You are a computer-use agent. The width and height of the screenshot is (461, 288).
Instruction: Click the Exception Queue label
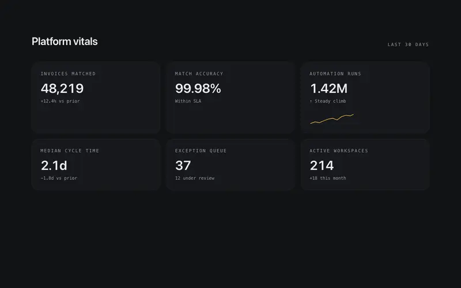pos(201,151)
